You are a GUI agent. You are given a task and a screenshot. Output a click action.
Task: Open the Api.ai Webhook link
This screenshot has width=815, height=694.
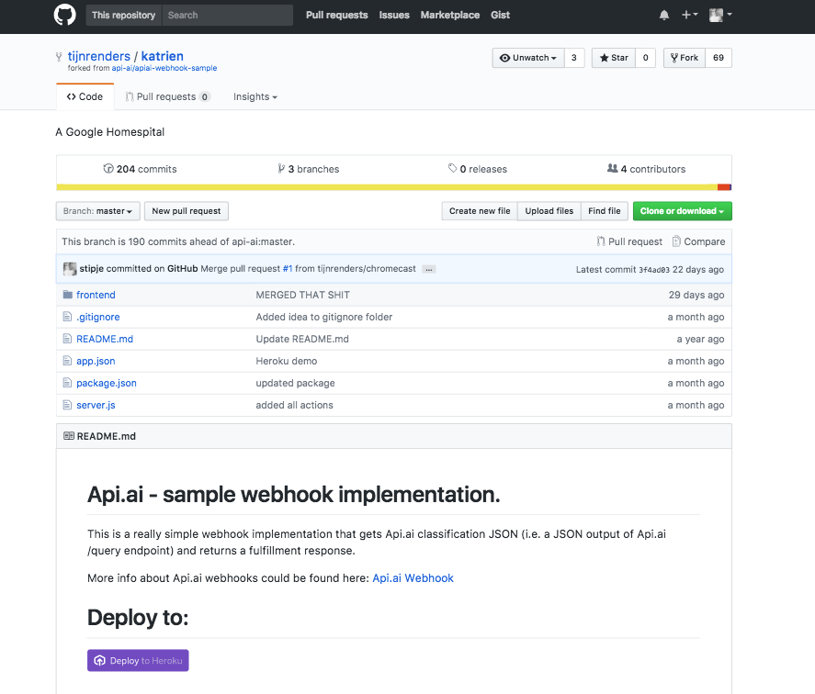pyautogui.click(x=413, y=578)
